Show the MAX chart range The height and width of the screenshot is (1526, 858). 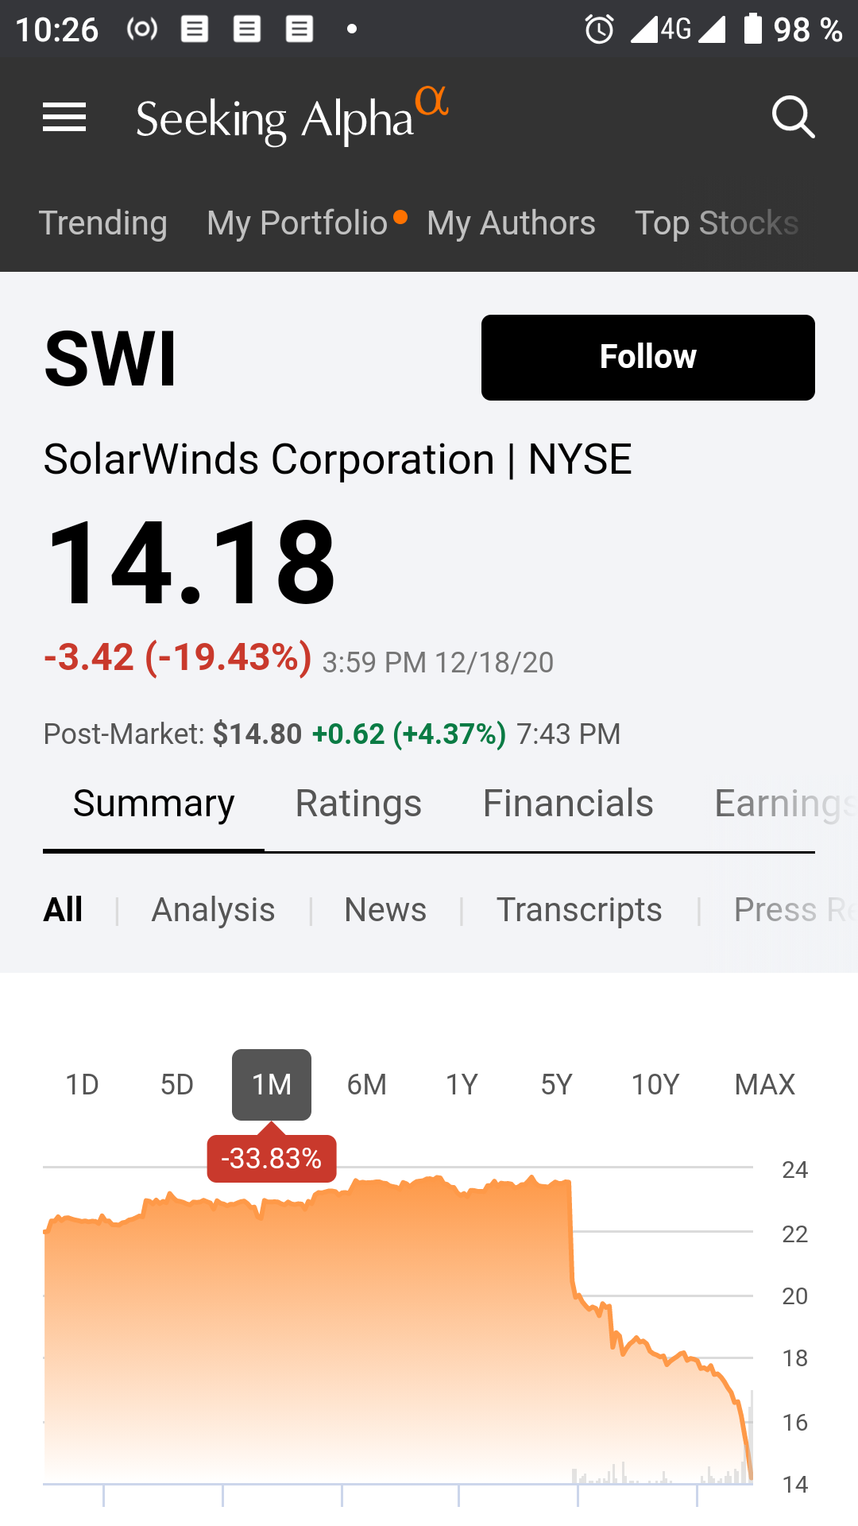click(x=764, y=1085)
